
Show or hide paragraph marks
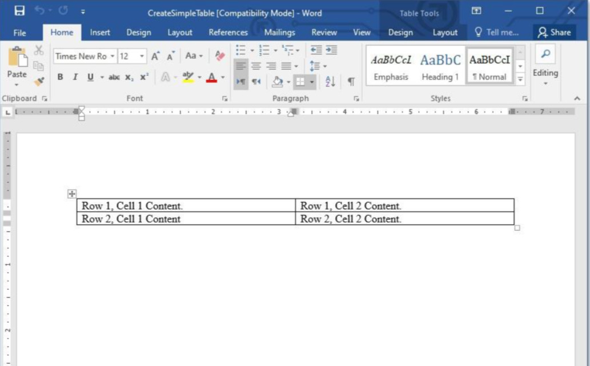(x=351, y=81)
